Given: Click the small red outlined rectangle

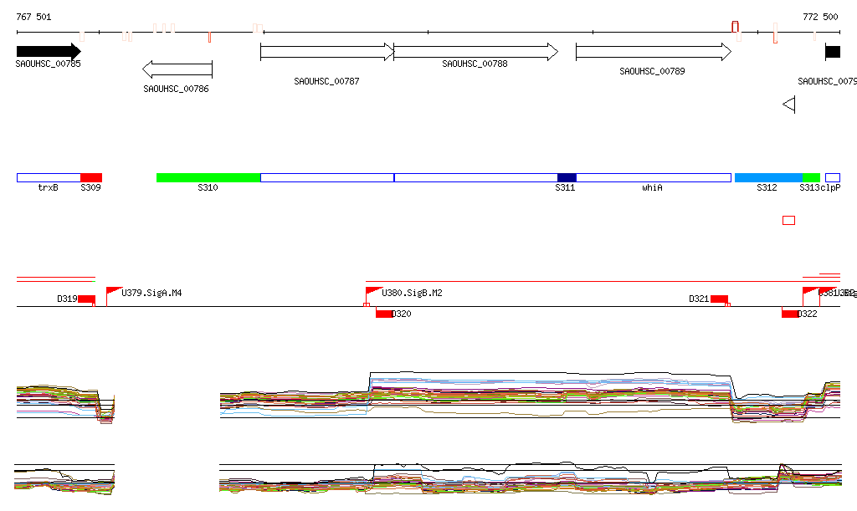Looking at the screenshot, I should (788, 221).
